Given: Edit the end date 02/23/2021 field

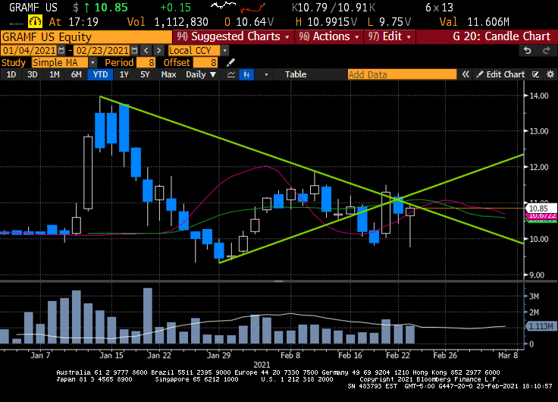Looking at the screenshot, I should tap(102, 51).
